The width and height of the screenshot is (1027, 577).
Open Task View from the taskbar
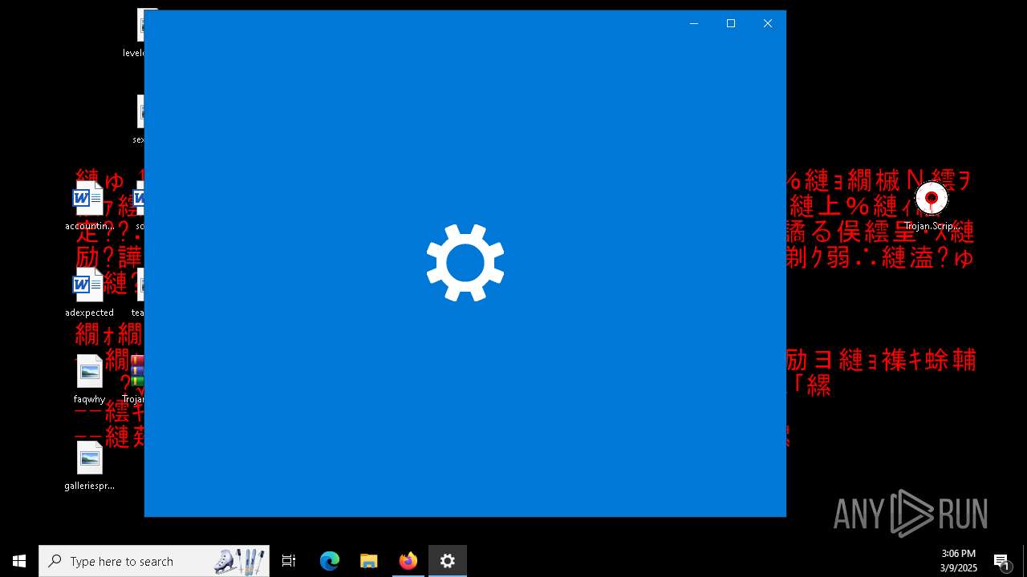pyautogui.click(x=289, y=561)
